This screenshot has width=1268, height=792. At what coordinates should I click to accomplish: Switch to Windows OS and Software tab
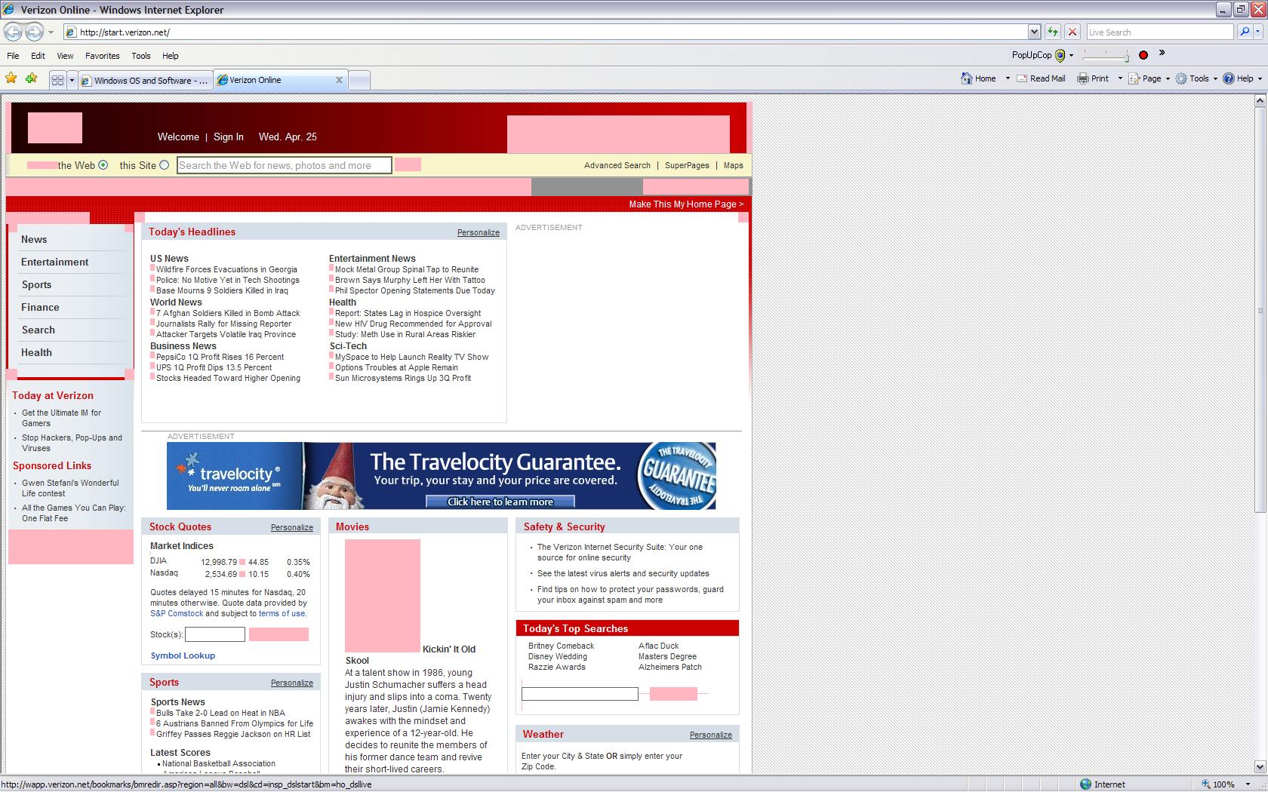146,80
